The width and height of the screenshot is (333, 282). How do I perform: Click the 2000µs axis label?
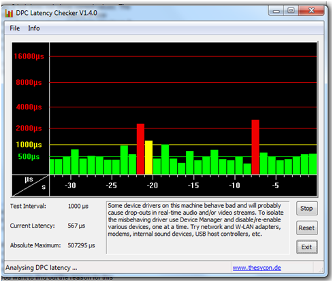pos(29,128)
